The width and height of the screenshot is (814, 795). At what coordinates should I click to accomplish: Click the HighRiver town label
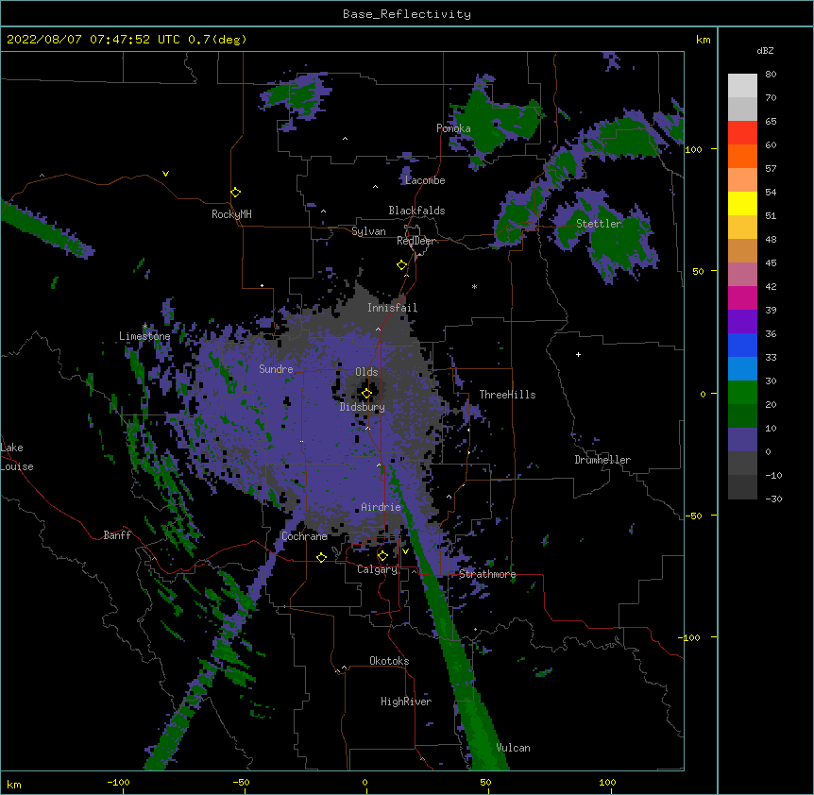coord(406,702)
